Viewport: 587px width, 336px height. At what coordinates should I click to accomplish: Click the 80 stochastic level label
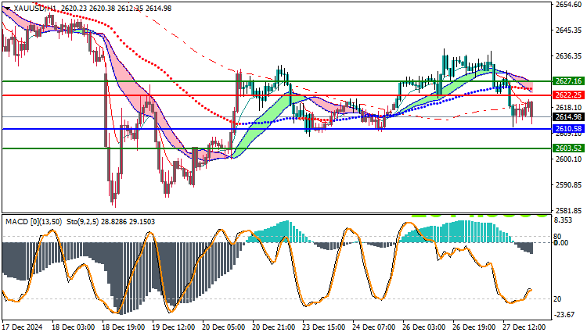pyautogui.click(x=557, y=237)
